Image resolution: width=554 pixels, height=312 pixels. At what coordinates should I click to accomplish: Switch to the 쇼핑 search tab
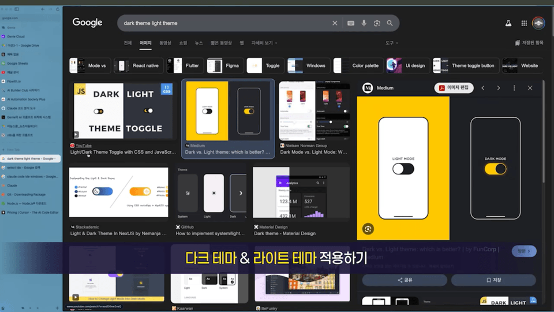pos(183,43)
